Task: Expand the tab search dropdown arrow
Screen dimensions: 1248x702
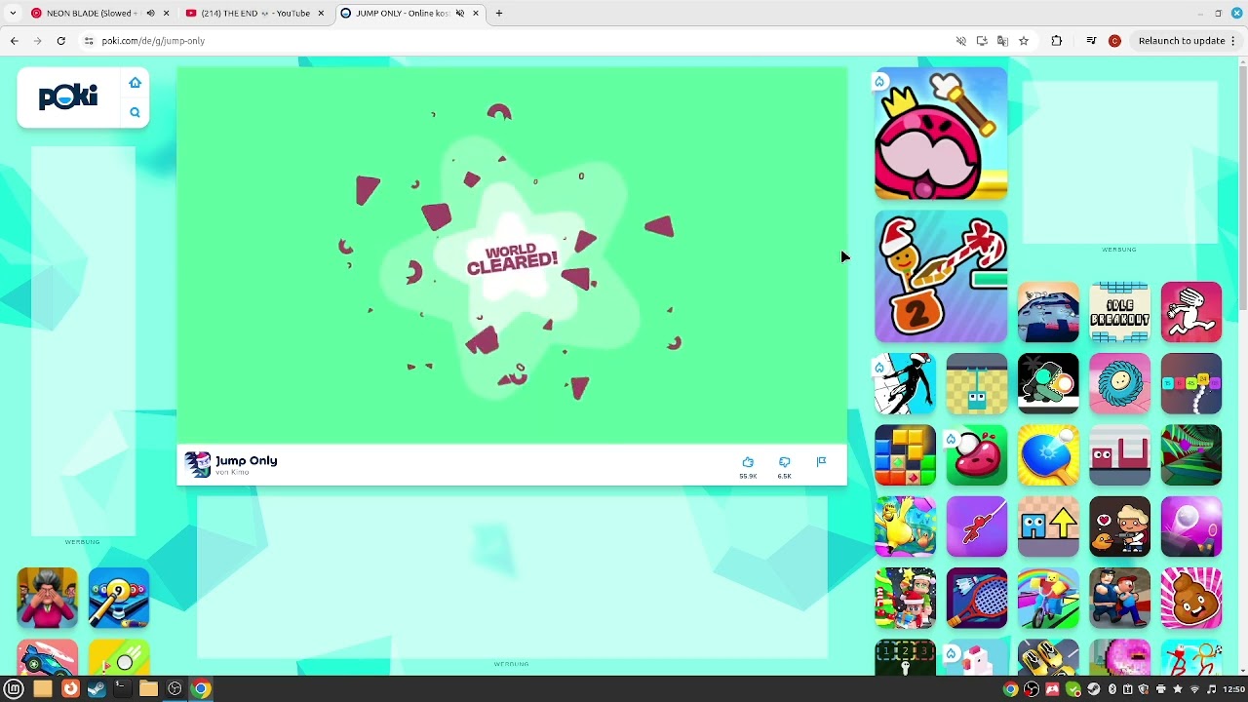Action: (13, 14)
